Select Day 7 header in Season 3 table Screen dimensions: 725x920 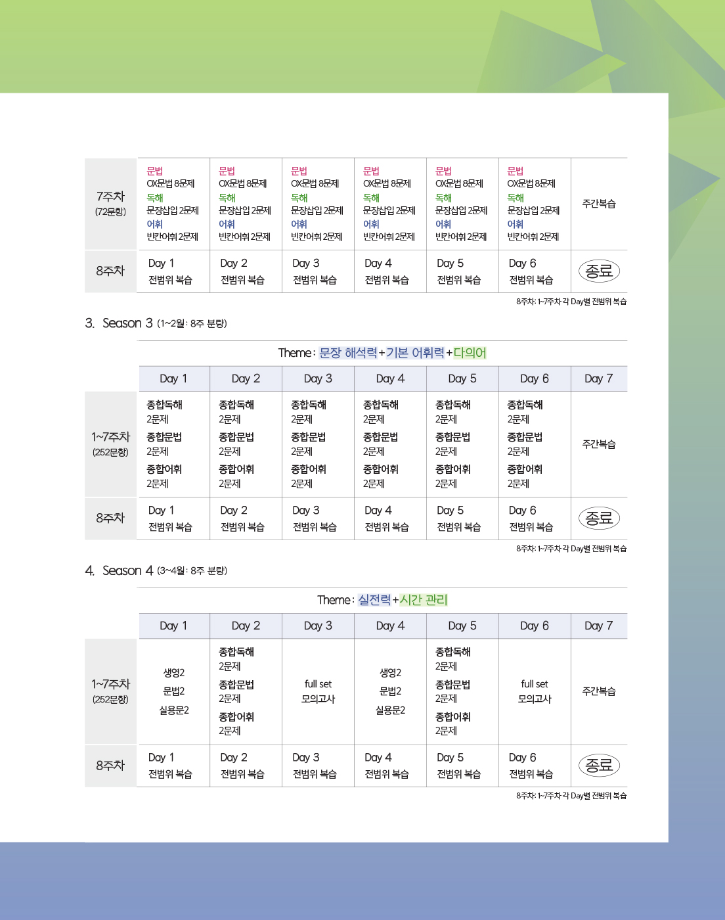coord(598,379)
